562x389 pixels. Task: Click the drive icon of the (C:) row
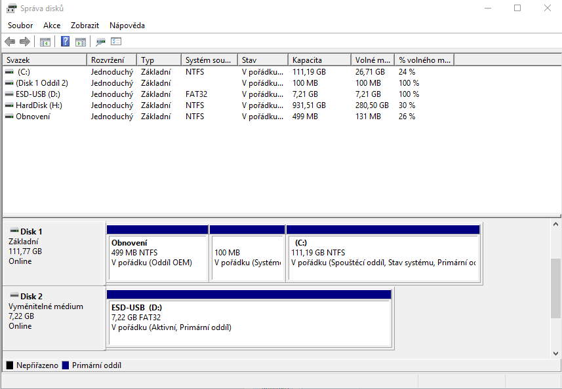pyautogui.click(x=9, y=72)
